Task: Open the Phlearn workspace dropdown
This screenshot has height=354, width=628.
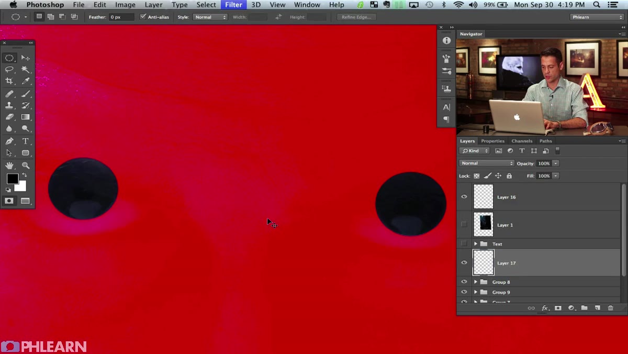Action: [597, 17]
